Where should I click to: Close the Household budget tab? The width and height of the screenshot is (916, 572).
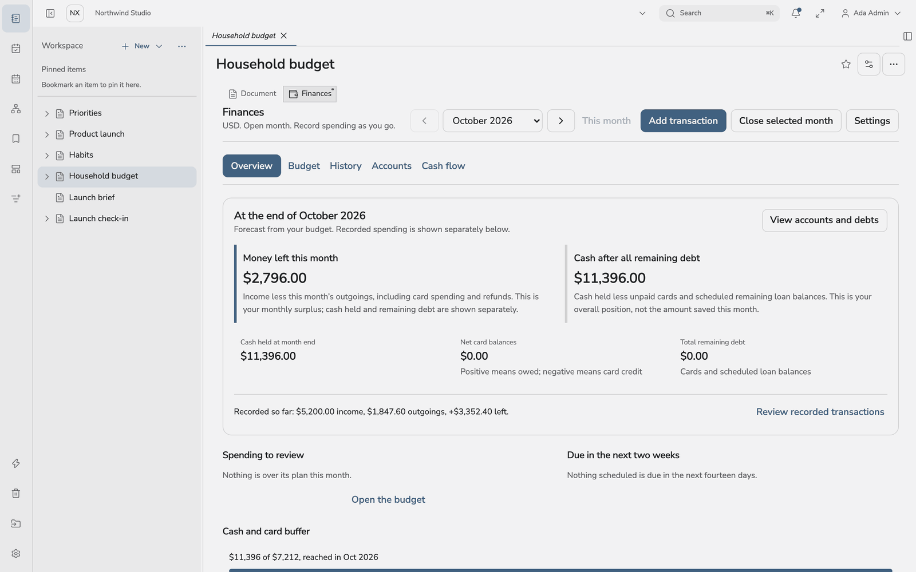tap(284, 35)
